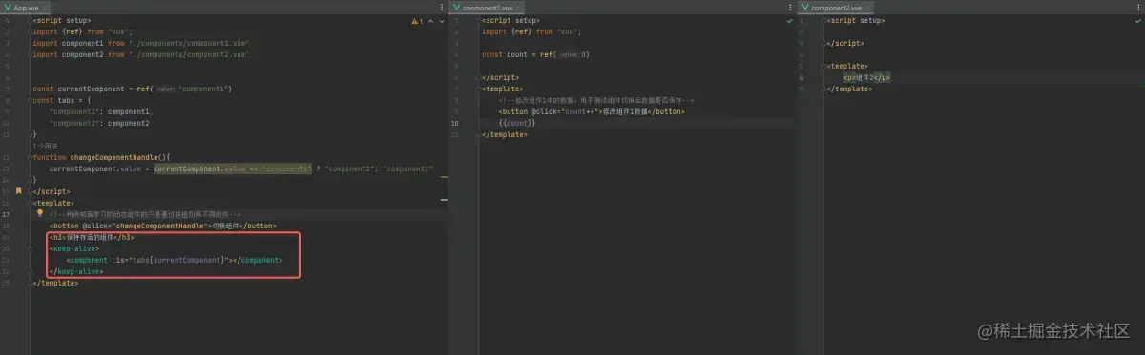Fold at closing /script tag in App.vue
Screen dimensions: 1145x355
pos(30,191)
